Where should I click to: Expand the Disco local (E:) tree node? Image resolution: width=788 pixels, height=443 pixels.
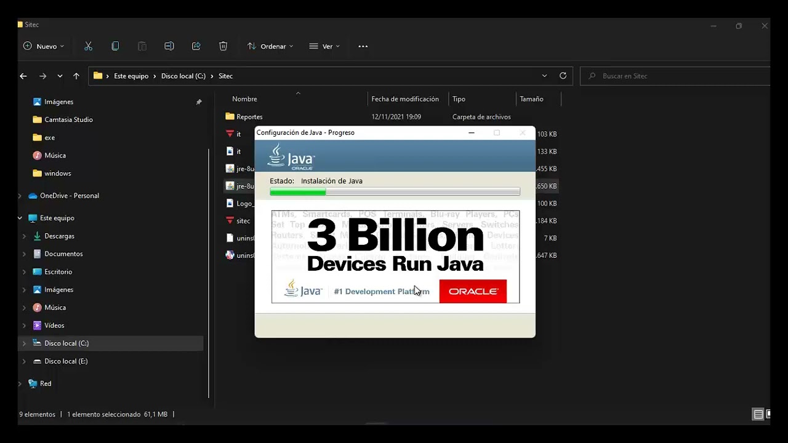click(x=25, y=361)
